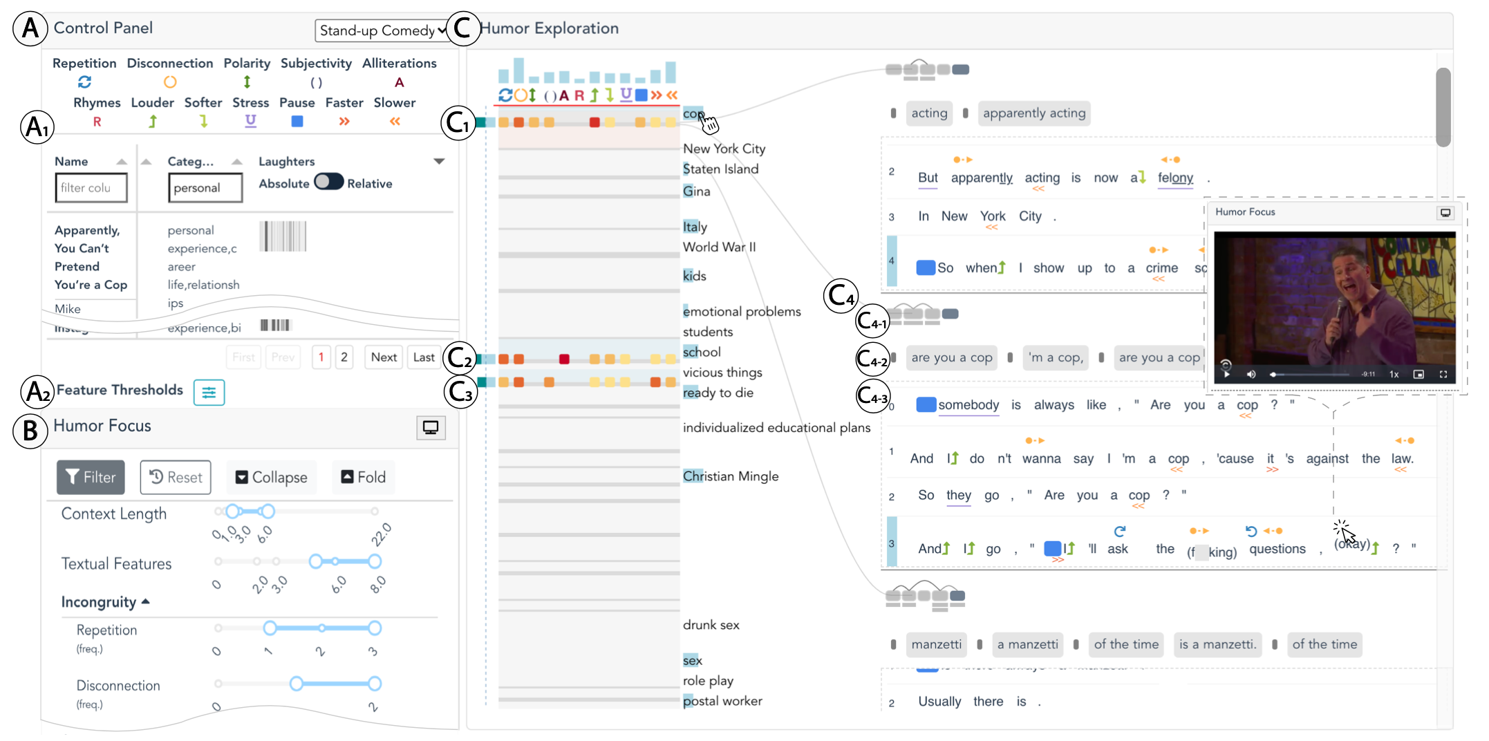The image size is (1489, 741).
Task: Click the Pause blue square legend icon
Action: tap(297, 122)
